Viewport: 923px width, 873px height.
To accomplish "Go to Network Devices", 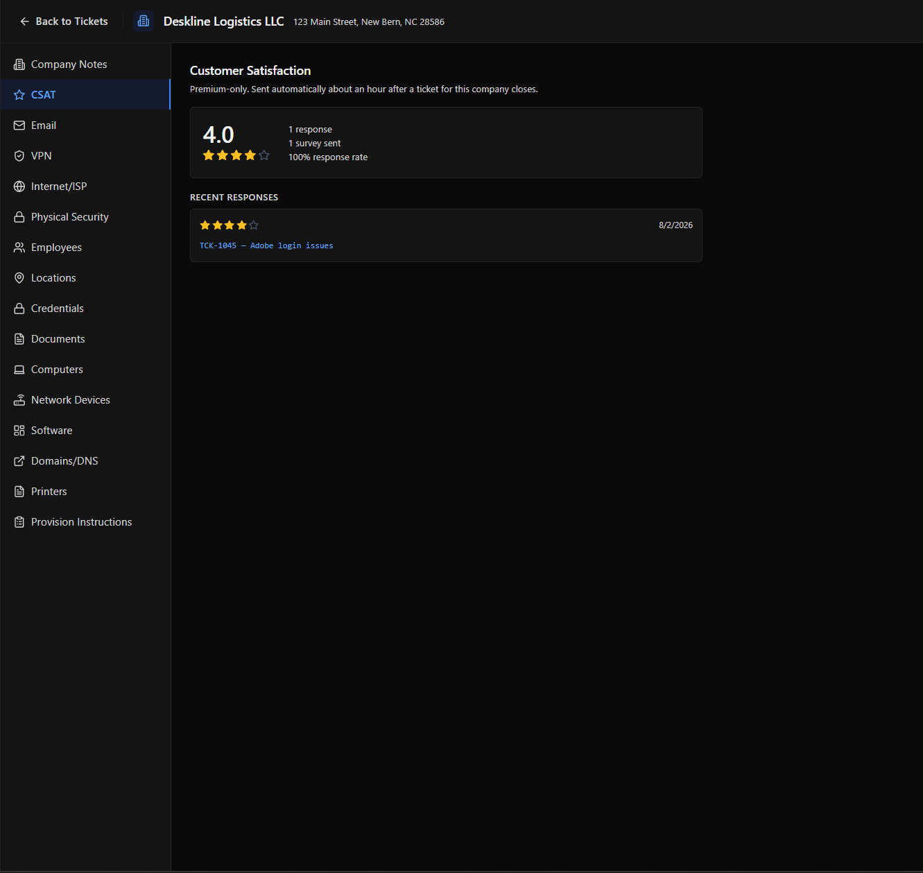I will [85, 400].
